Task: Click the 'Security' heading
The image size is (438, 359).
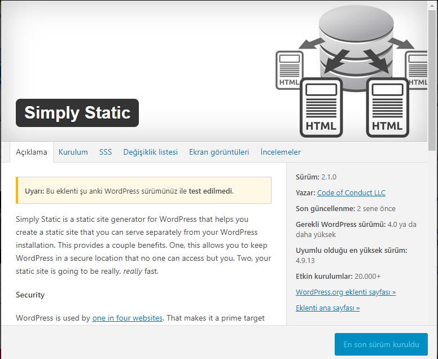Action: click(30, 295)
